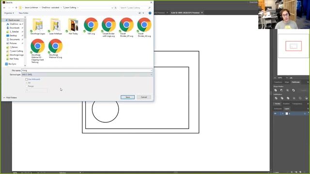Select Closet Divider_v01.svg file icon
The width and height of the screenshot is (310, 174).
coord(126,25)
